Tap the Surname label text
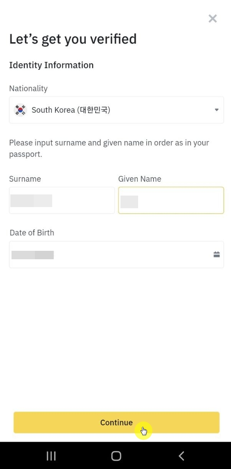231x469 pixels. click(x=25, y=179)
